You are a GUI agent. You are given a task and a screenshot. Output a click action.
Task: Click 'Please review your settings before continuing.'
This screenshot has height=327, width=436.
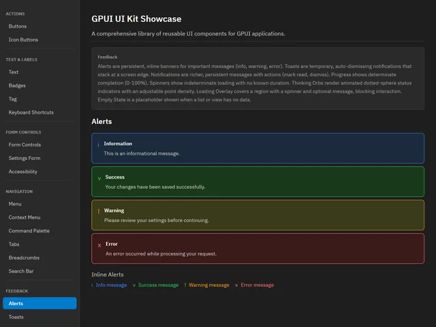click(157, 220)
